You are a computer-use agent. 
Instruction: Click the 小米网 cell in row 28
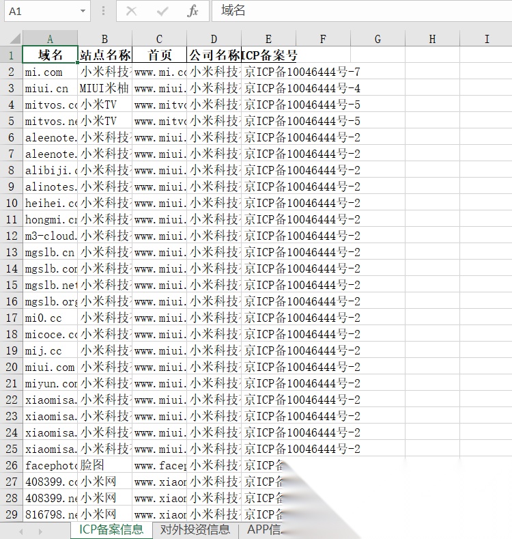104,498
